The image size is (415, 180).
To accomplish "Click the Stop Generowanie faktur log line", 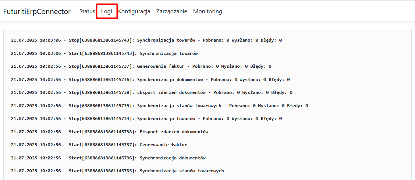I will [141, 67].
